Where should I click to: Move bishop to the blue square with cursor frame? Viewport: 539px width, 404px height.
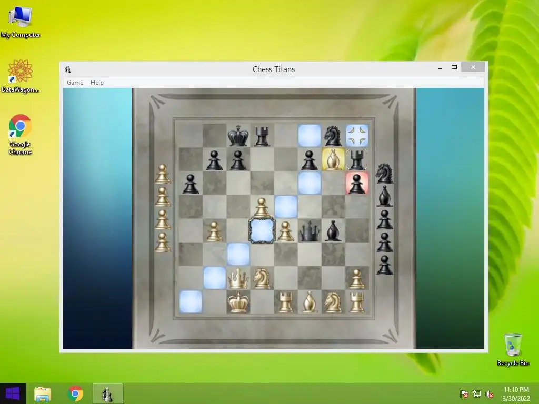point(262,230)
